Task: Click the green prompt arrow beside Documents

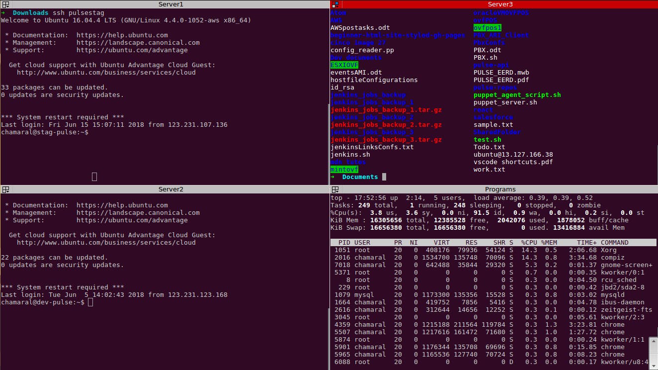Action: coord(333,177)
